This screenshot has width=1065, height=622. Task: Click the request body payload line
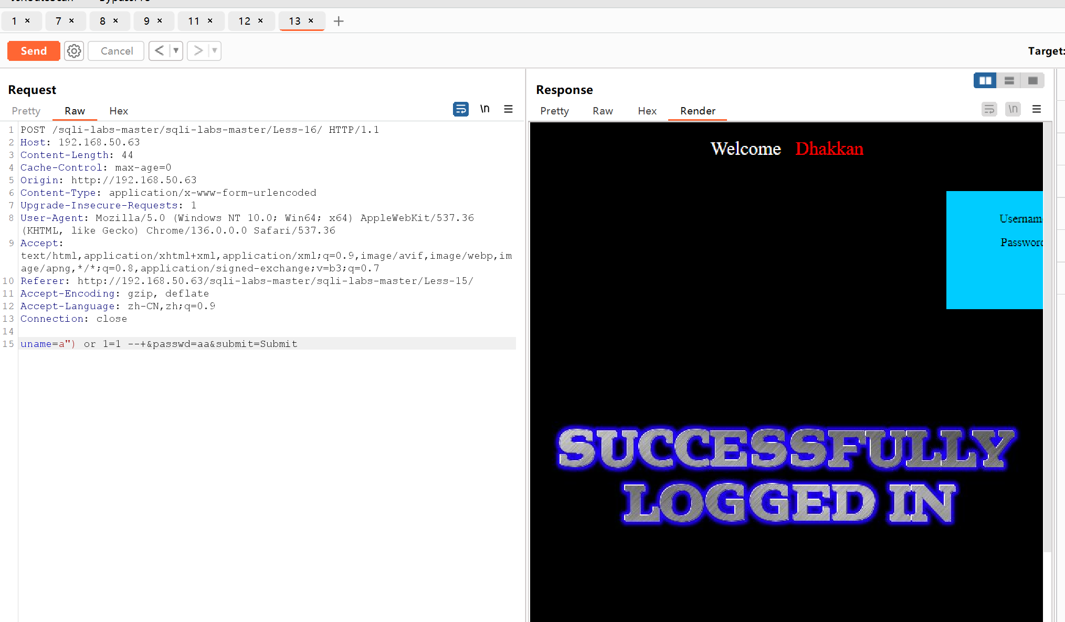pyautogui.click(x=159, y=344)
